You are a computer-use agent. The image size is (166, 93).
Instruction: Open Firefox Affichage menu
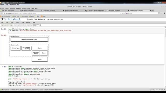[12, 9]
